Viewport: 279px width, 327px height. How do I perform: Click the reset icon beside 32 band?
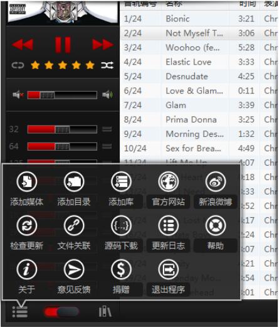[107, 129]
